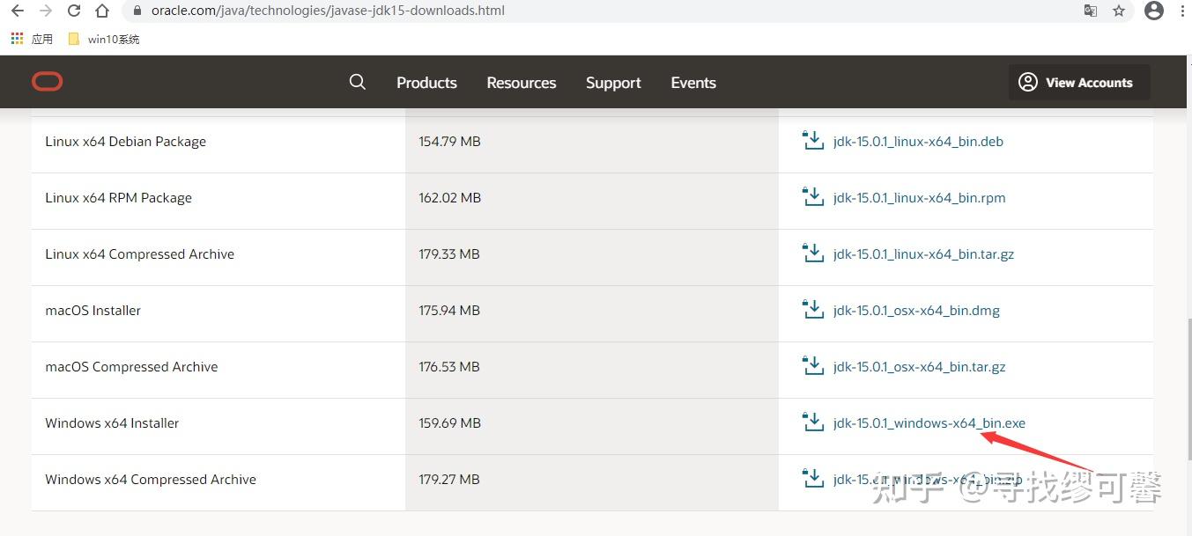Click the browser back arrow
The width and height of the screenshot is (1192, 536).
point(17,11)
